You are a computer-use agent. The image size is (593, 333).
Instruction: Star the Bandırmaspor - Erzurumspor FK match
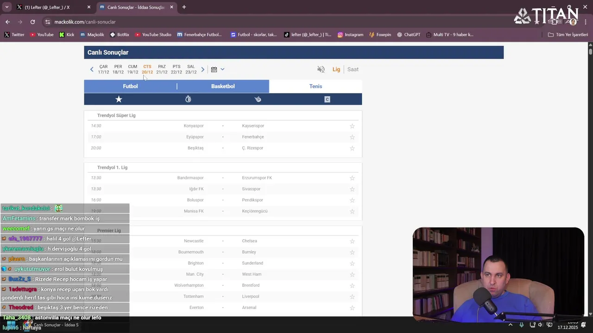pyautogui.click(x=352, y=178)
